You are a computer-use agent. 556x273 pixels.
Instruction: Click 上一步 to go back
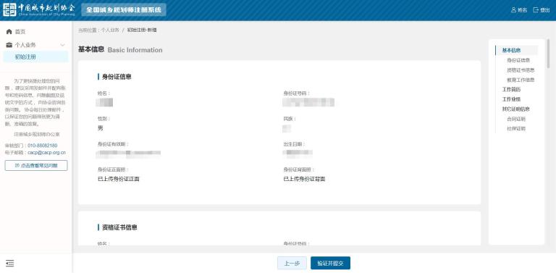pyautogui.click(x=292, y=263)
